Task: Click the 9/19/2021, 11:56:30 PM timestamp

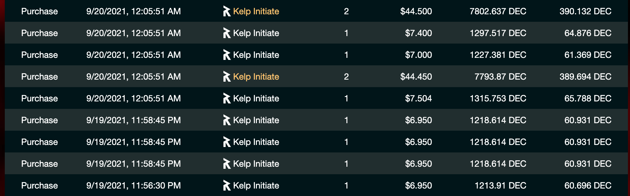Action: pyautogui.click(x=134, y=185)
